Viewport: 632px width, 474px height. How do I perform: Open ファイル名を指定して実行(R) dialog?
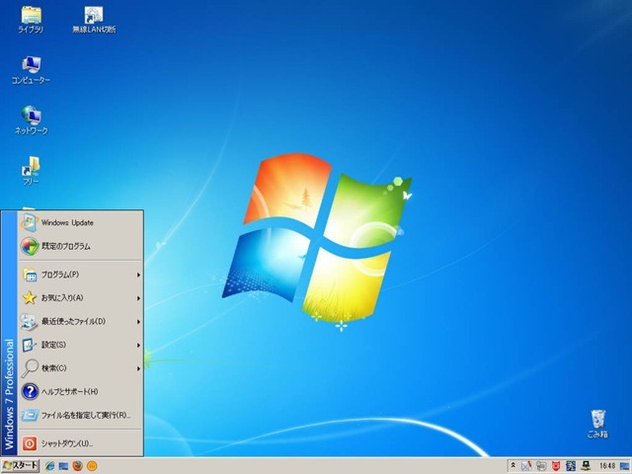point(81,415)
